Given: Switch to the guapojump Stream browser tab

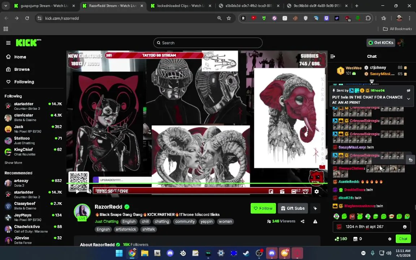Looking at the screenshot, I should coord(44,5).
